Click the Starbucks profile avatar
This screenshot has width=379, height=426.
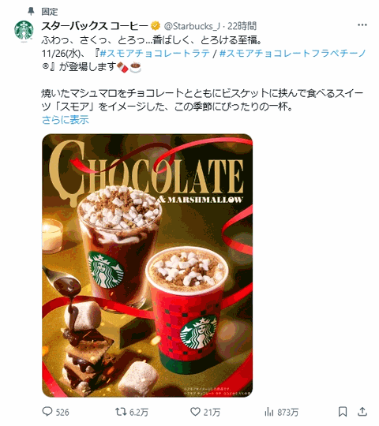pos(24,30)
